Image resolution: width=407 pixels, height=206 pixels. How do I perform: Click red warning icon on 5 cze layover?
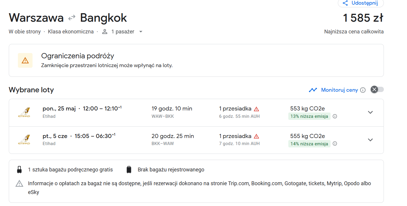pyautogui.click(x=256, y=136)
